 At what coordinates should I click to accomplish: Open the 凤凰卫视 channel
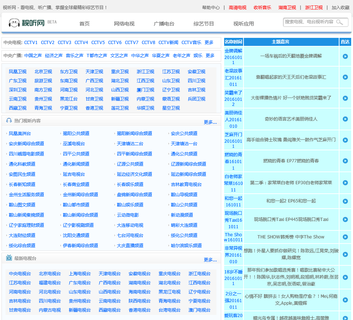click(18, 72)
